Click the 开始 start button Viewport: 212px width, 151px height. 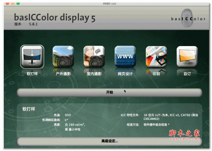tap(110, 93)
